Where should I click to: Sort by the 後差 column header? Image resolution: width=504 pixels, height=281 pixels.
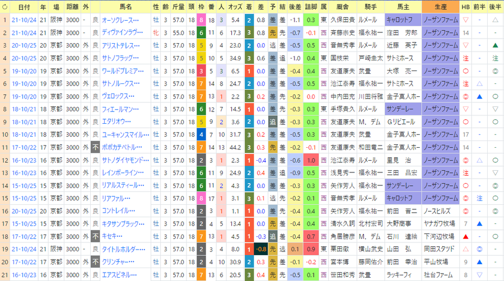[x=295, y=7]
